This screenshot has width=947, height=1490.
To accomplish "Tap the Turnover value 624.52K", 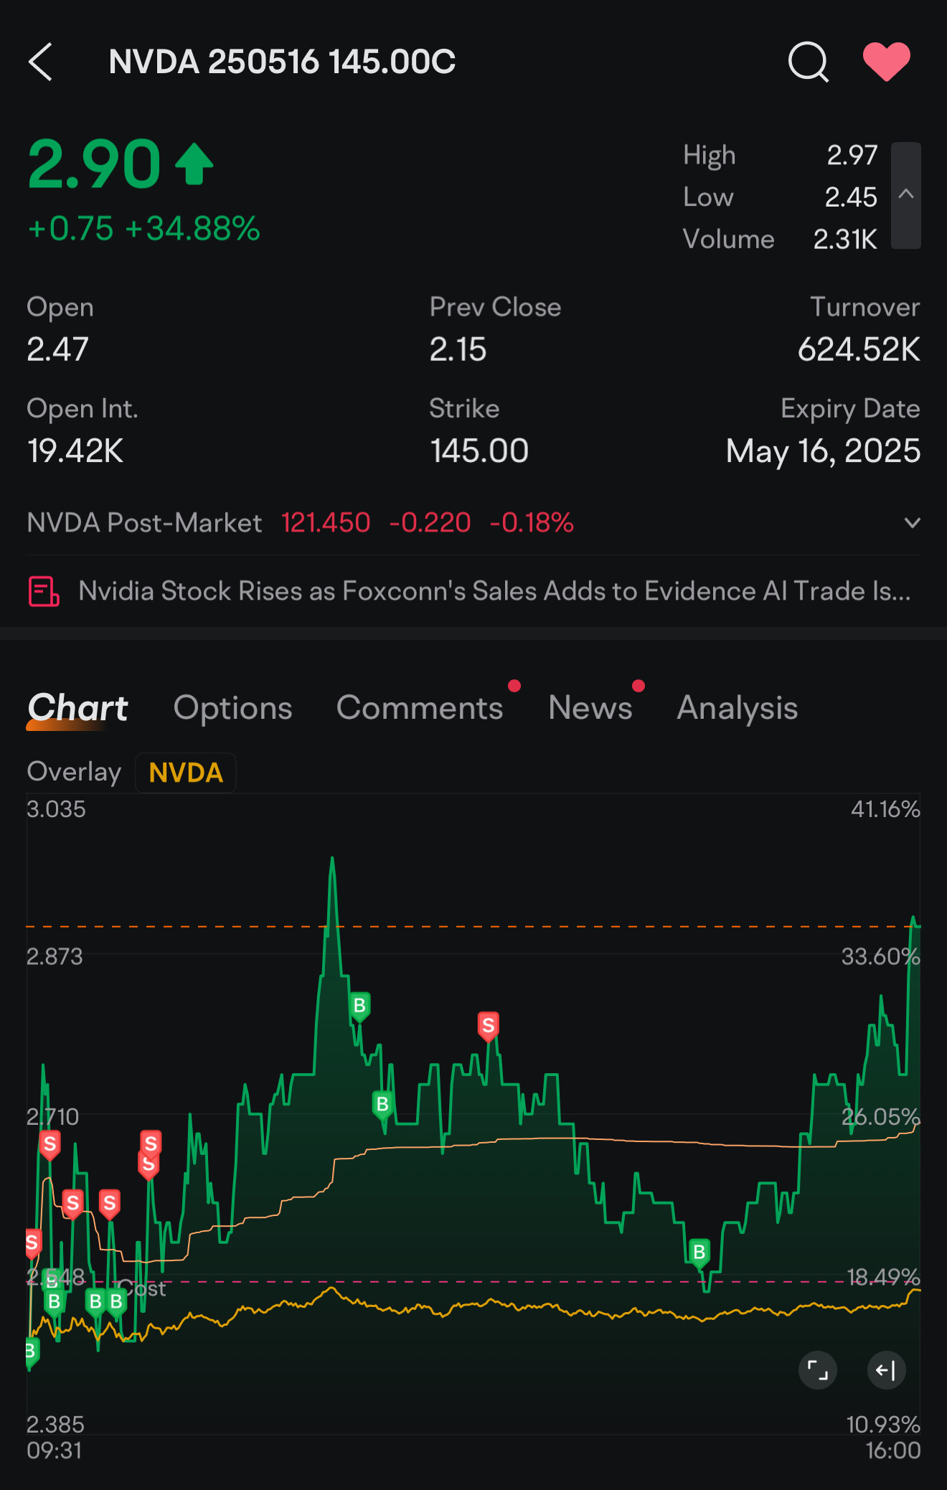I will pyautogui.click(x=859, y=349).
